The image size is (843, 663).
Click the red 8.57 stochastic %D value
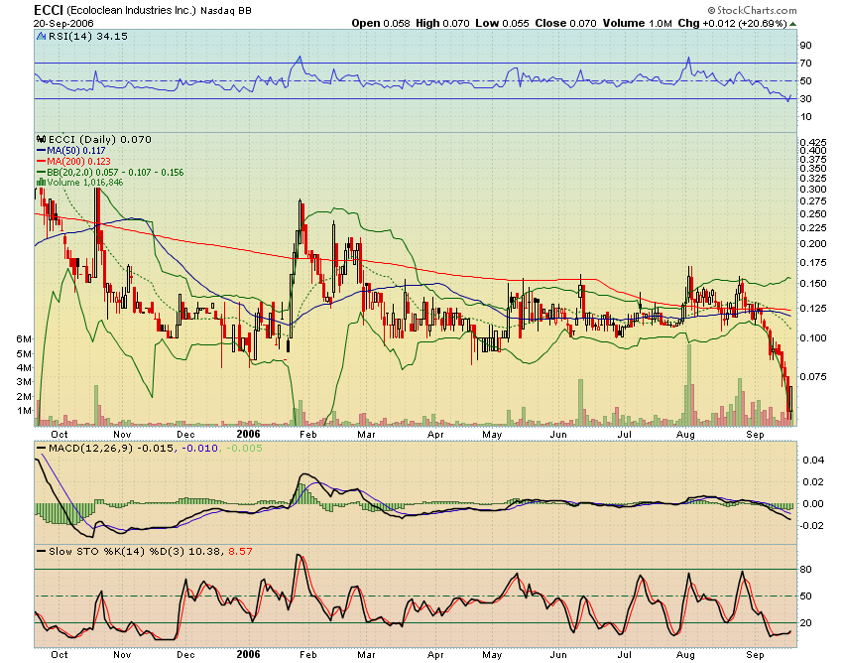[240, 552]
